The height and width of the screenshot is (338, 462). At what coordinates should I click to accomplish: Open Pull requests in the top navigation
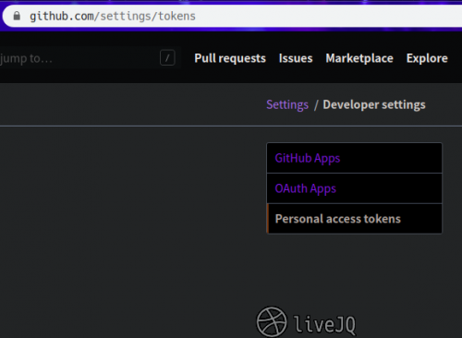(230, 58)
